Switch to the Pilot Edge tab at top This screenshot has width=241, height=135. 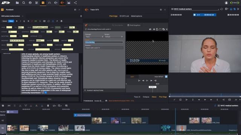[113, 16]
